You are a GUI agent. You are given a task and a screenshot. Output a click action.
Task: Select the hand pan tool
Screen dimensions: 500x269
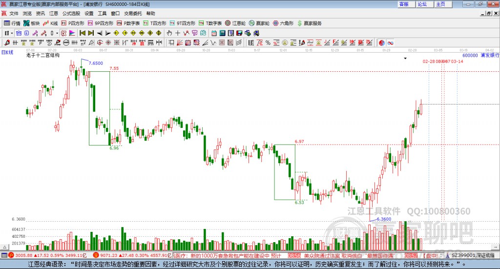pos(169,33)
